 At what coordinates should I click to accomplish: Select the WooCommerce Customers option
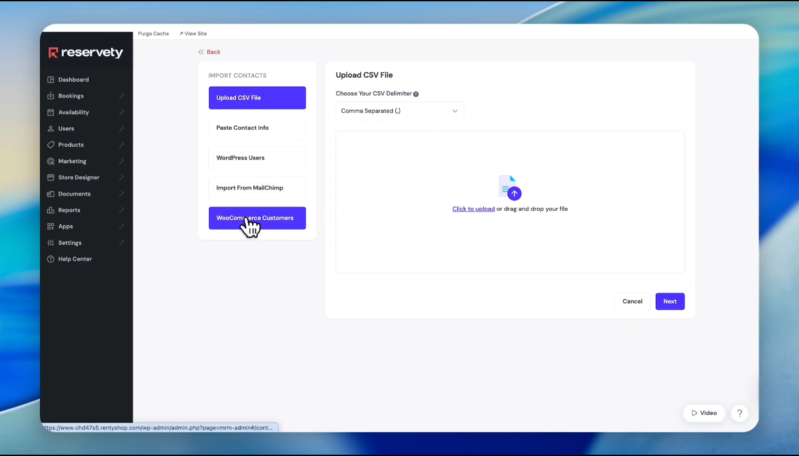pos(257,218)
